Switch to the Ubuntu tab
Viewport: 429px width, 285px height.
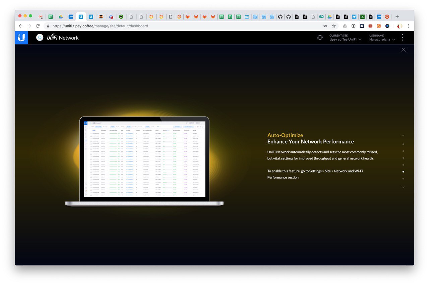387,16
